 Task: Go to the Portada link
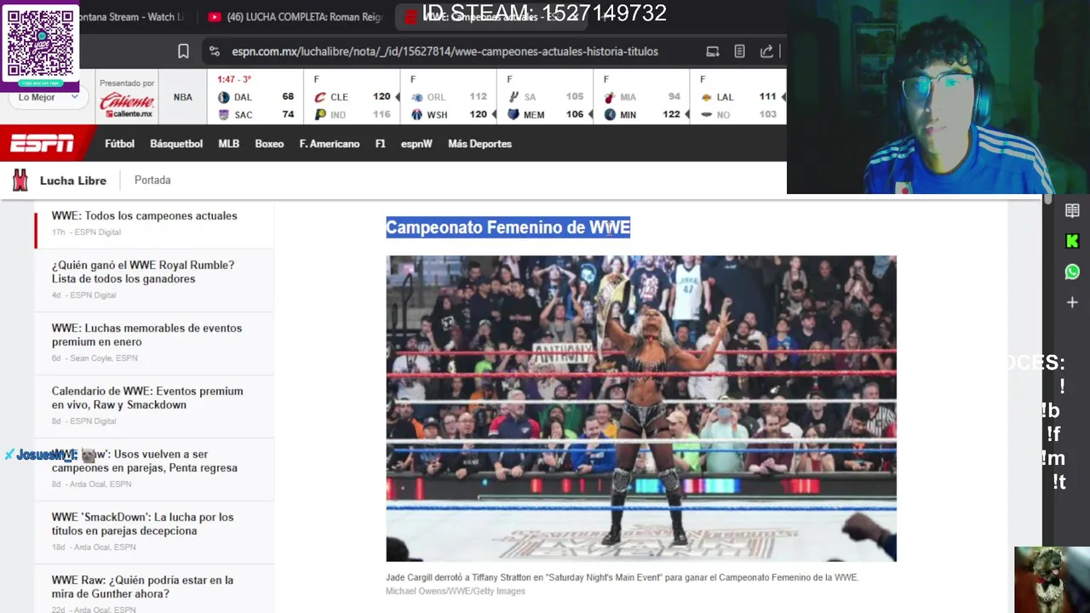point(152,180)
